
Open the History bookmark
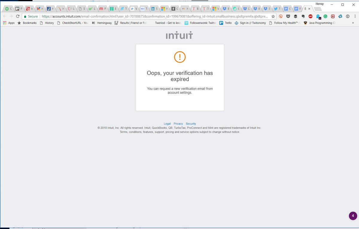click(x=47, y=23)
